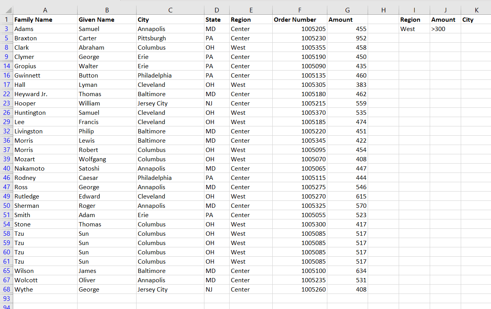Select row 93 via its row header
The image size is (491, 309).
[6, 299]
